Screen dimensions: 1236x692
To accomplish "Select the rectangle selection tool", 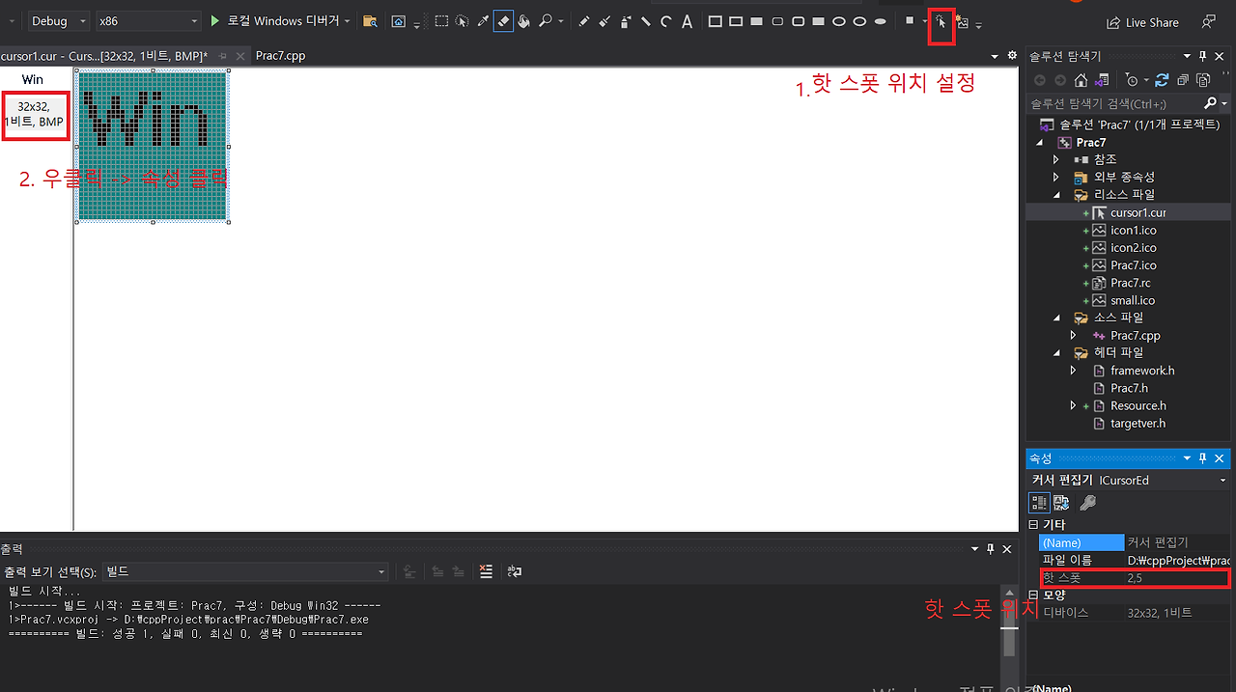I will (x=441, y=21).
